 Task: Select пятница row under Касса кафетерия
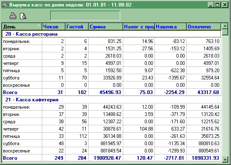[111, 136]
